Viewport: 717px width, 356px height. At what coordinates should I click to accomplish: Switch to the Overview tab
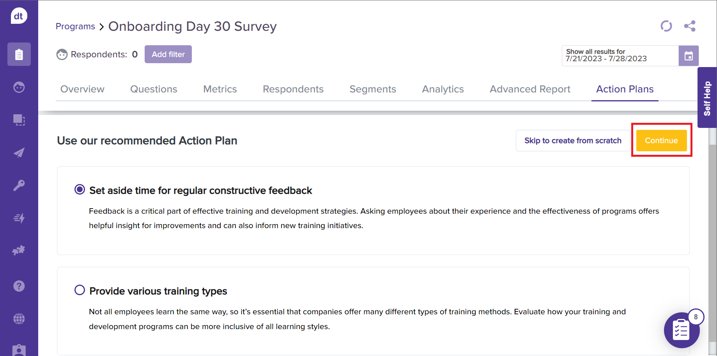(x=82, y=89)
